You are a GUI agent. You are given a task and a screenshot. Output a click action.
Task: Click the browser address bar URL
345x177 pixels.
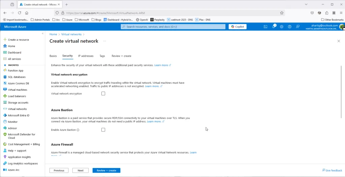tap(105, 13)
